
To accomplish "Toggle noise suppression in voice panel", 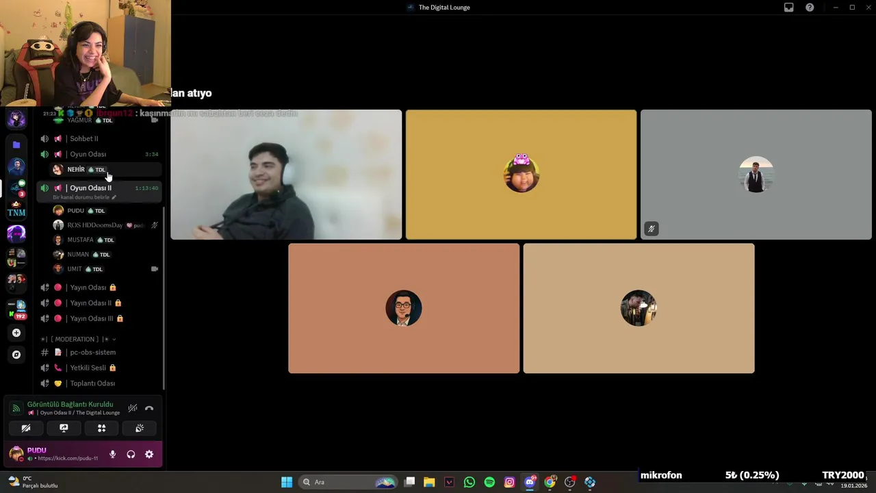I will click(133, 408).
